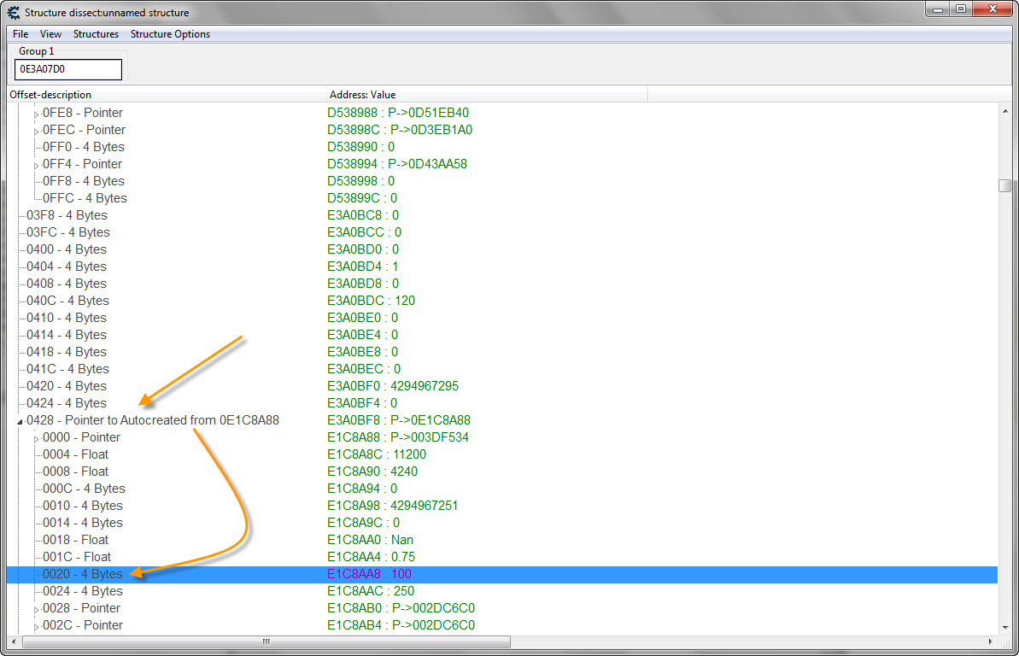Open the View menu
The height and width of the screenshot is (656, 1019).
pos(51,34)
